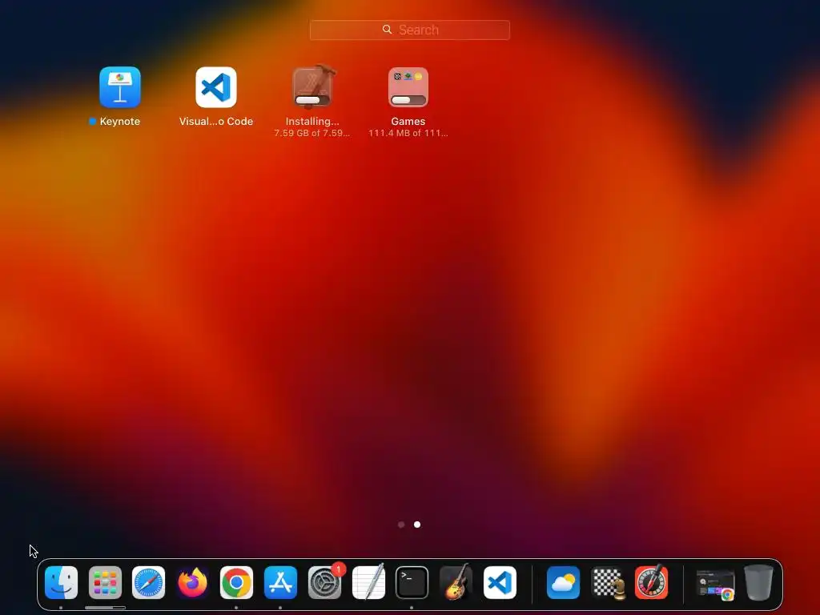The height and width of the screenshot is (615, 820).
Task: Open Google Chrome from the Dock
Action: (236, 582)
